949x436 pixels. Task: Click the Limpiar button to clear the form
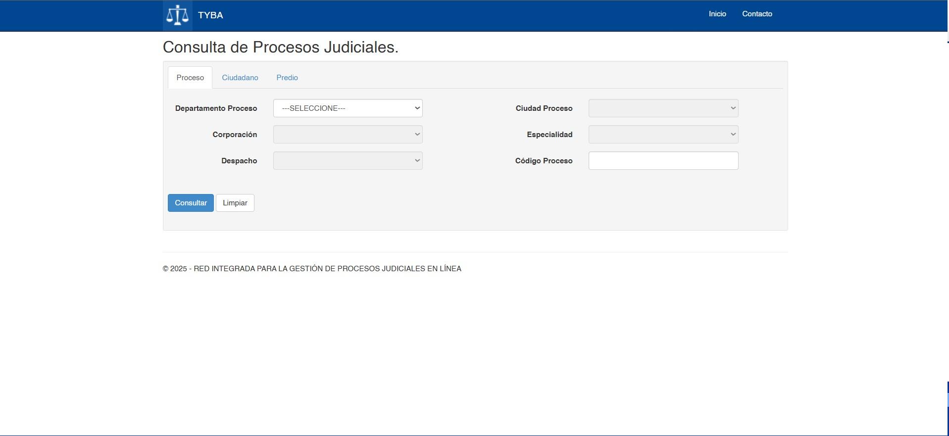235,203
